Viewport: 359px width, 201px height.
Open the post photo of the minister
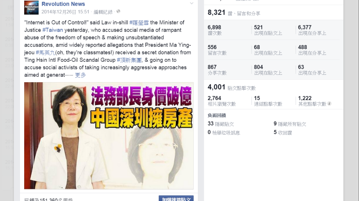pos(109,135)
